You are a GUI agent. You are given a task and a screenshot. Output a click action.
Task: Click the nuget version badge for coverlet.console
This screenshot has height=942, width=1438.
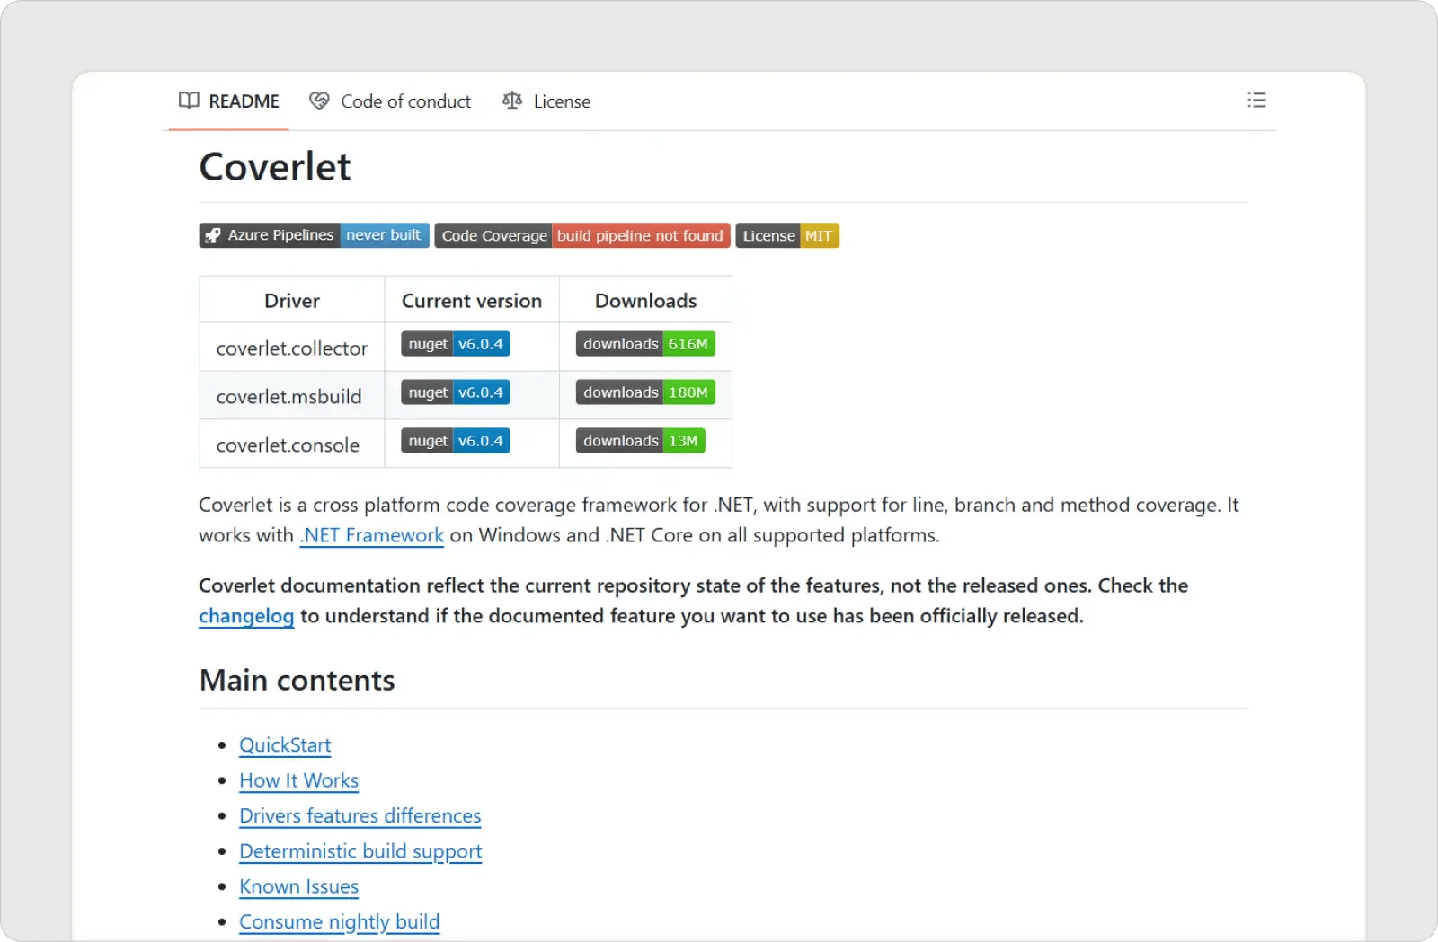455,440
